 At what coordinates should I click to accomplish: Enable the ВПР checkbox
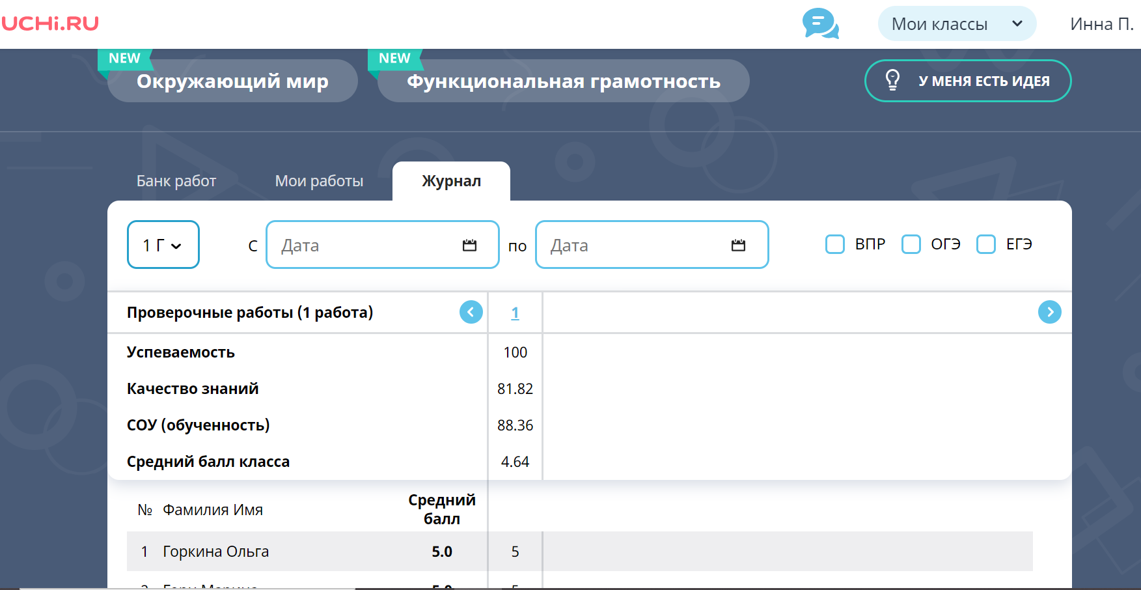pos(834,244)
